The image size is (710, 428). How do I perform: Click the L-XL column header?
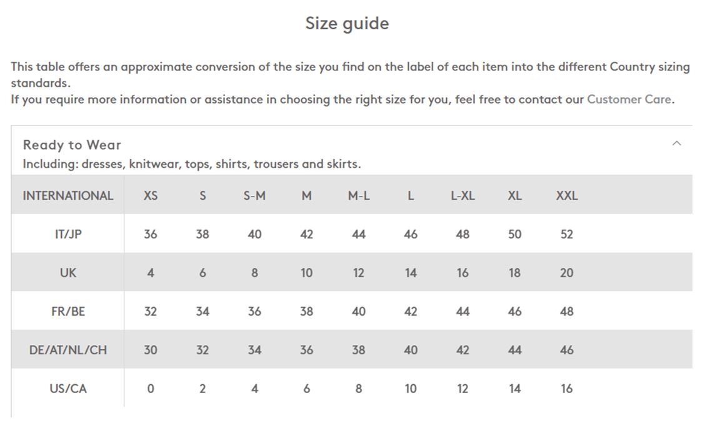(x=462, y=196)
